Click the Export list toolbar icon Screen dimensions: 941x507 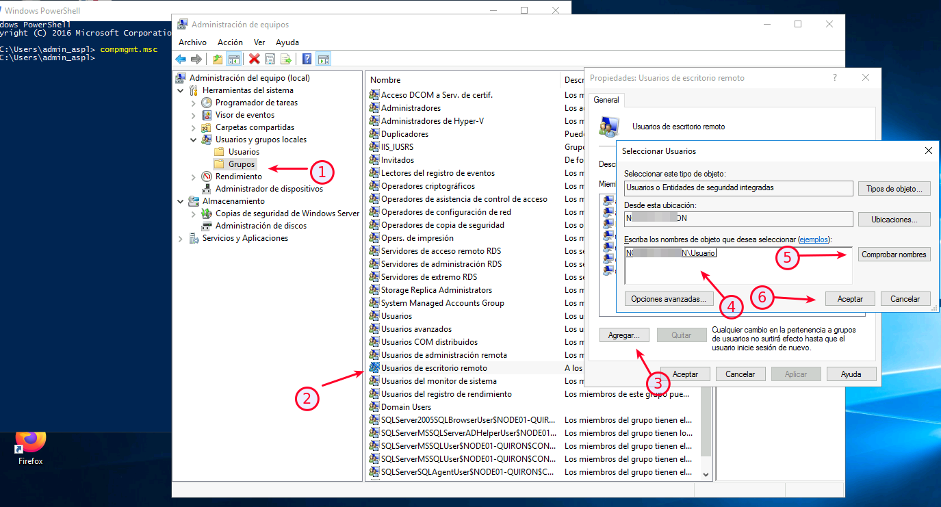(285, 60)
